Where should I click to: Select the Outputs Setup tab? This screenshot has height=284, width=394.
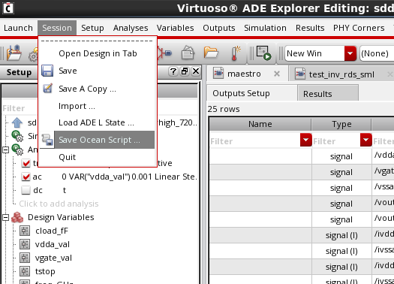(x=252, y=93)
